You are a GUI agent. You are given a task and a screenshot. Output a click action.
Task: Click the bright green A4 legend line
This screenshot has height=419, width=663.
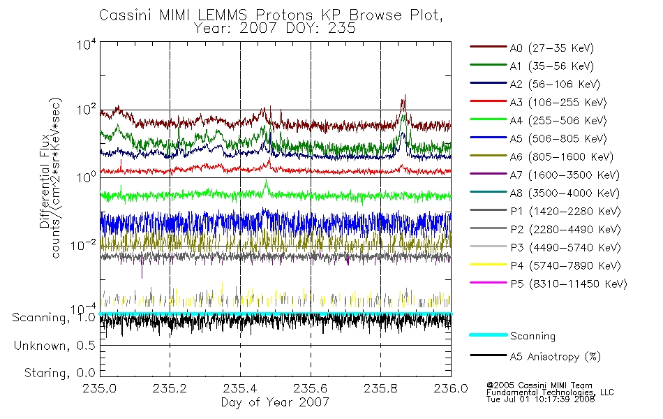point(489,119)
